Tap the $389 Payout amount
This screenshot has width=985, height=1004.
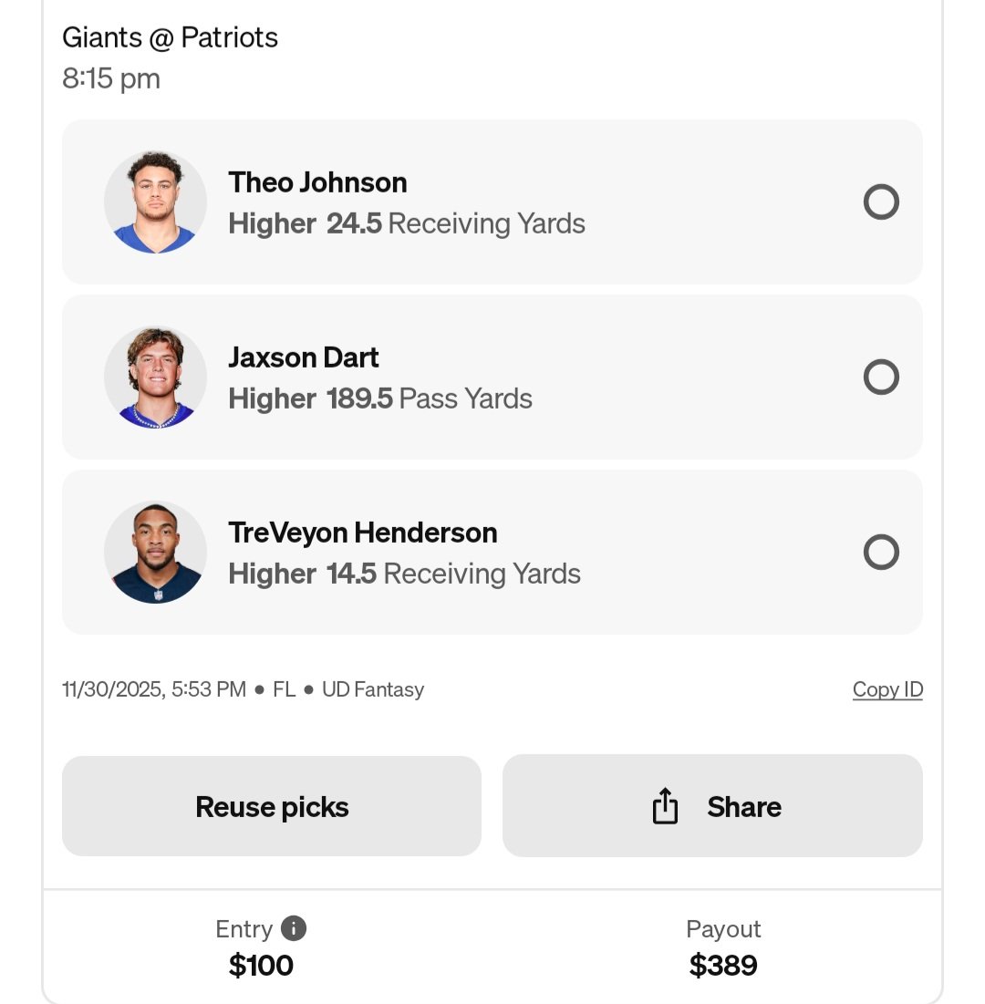click(723, 965)
